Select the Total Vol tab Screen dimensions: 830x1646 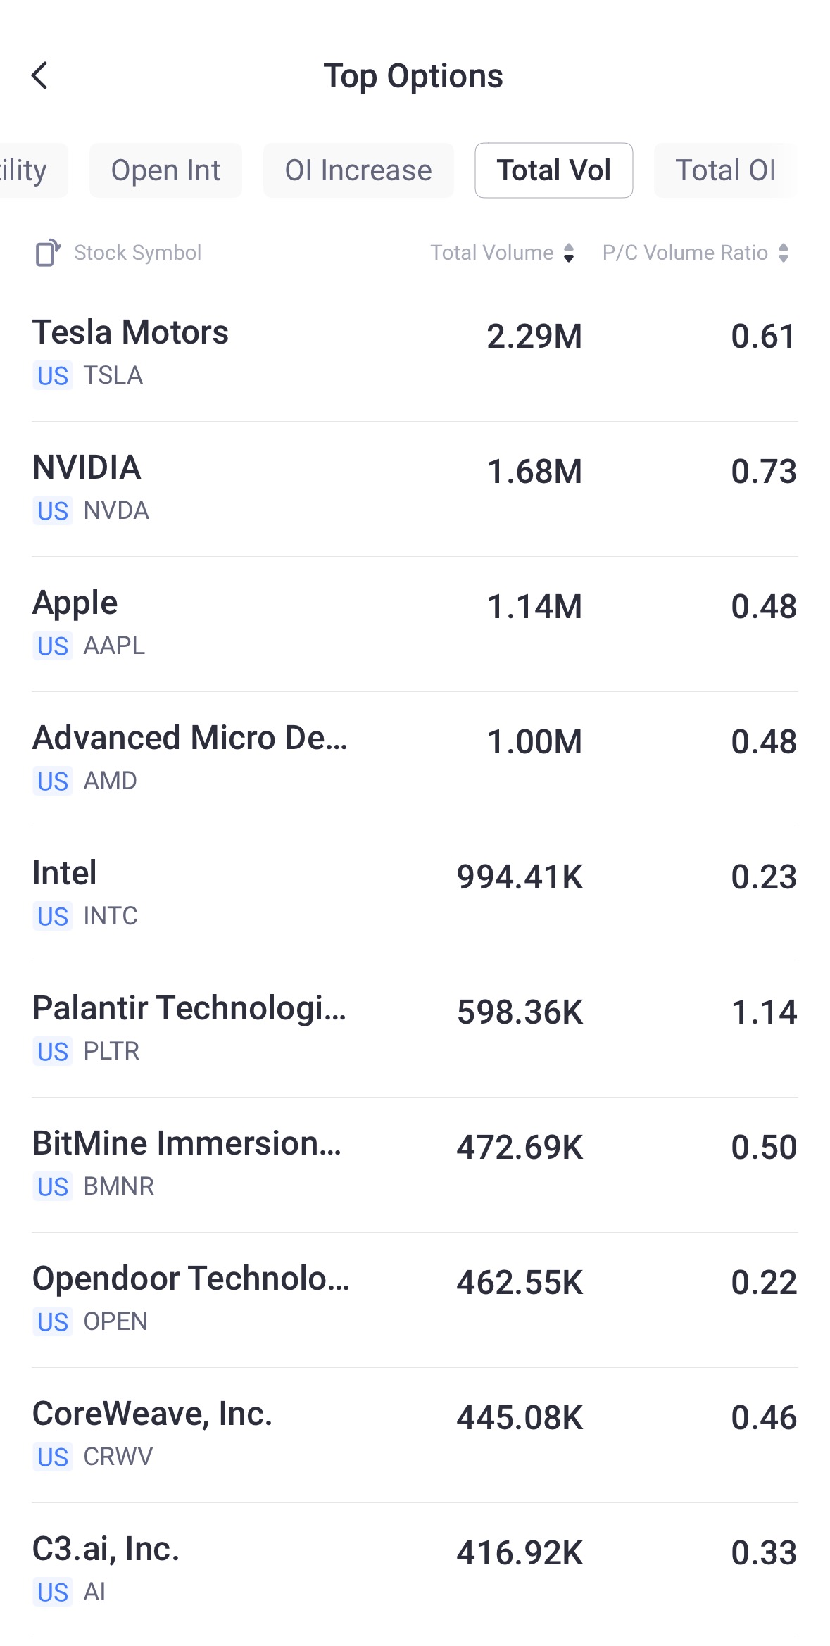point(554,170)
